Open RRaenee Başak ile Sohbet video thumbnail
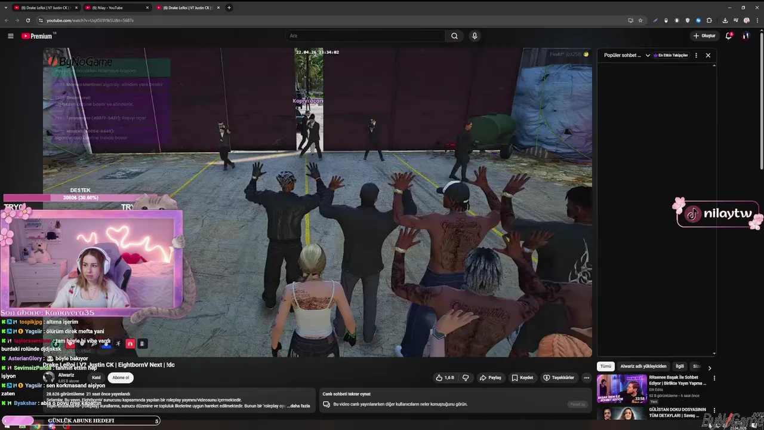This screenshot has height=430, width=764. click(x=621, y=389)
